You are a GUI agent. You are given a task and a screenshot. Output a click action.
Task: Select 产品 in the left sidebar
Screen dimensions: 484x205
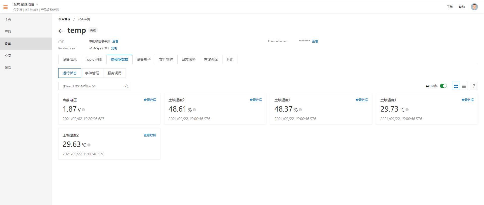(8, 31)
